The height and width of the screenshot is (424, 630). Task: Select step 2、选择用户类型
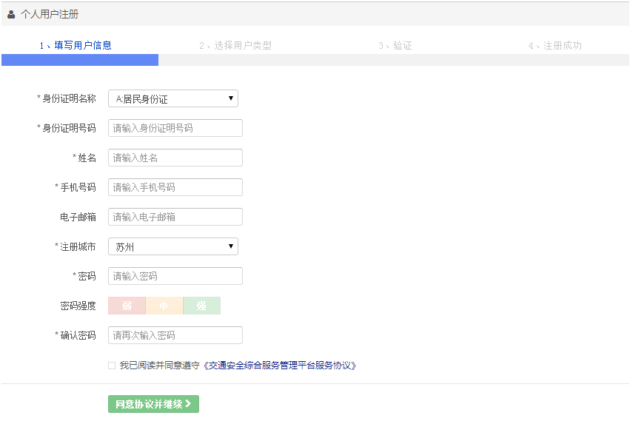coord(235,46)
